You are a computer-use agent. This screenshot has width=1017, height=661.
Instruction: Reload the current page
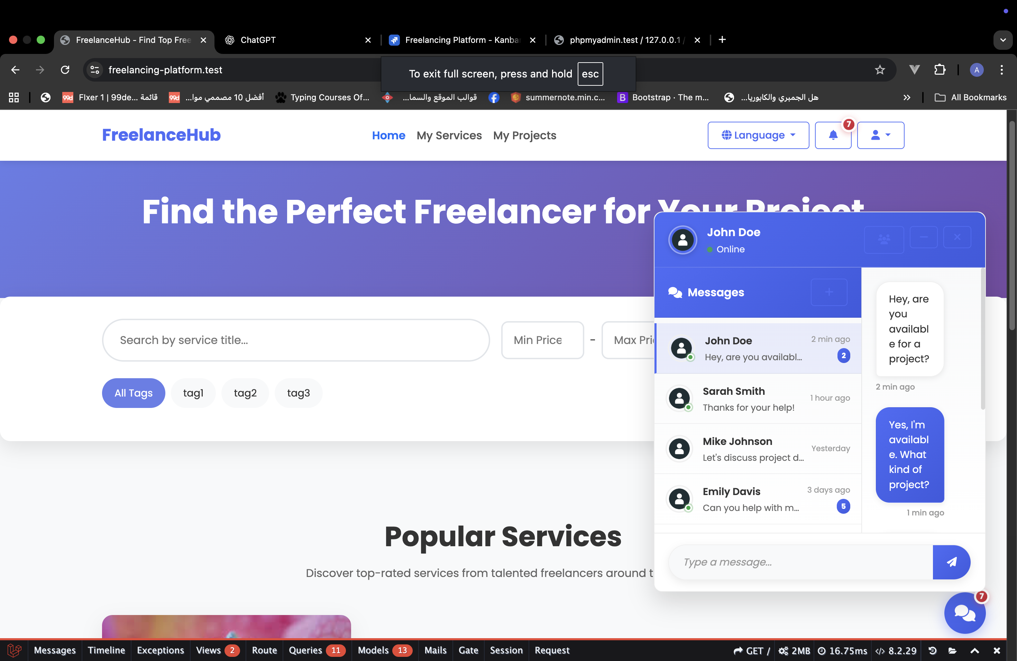click(65, 69)
